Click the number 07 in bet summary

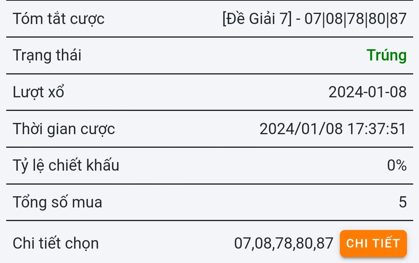click(313, 19)
